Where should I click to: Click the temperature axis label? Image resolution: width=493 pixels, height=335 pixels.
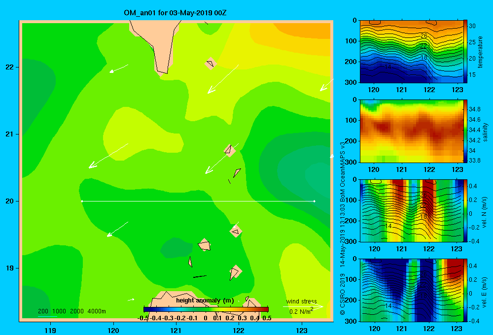click(480, 52)
